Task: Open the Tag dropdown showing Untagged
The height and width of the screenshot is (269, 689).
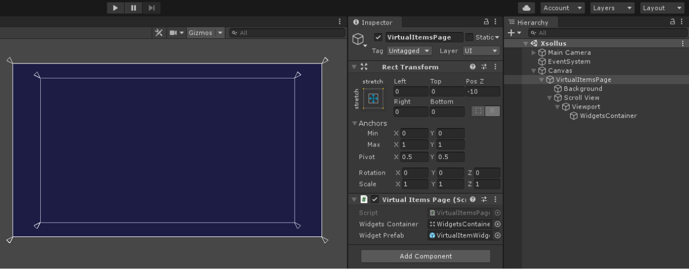Action: (x=409, y=51)
